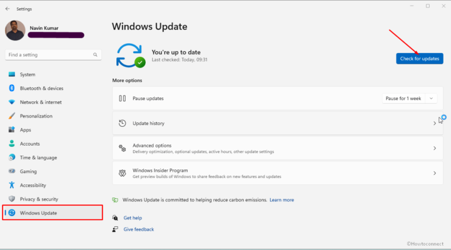
Task: Click the System monitor icon
Action: coord(12,74)
